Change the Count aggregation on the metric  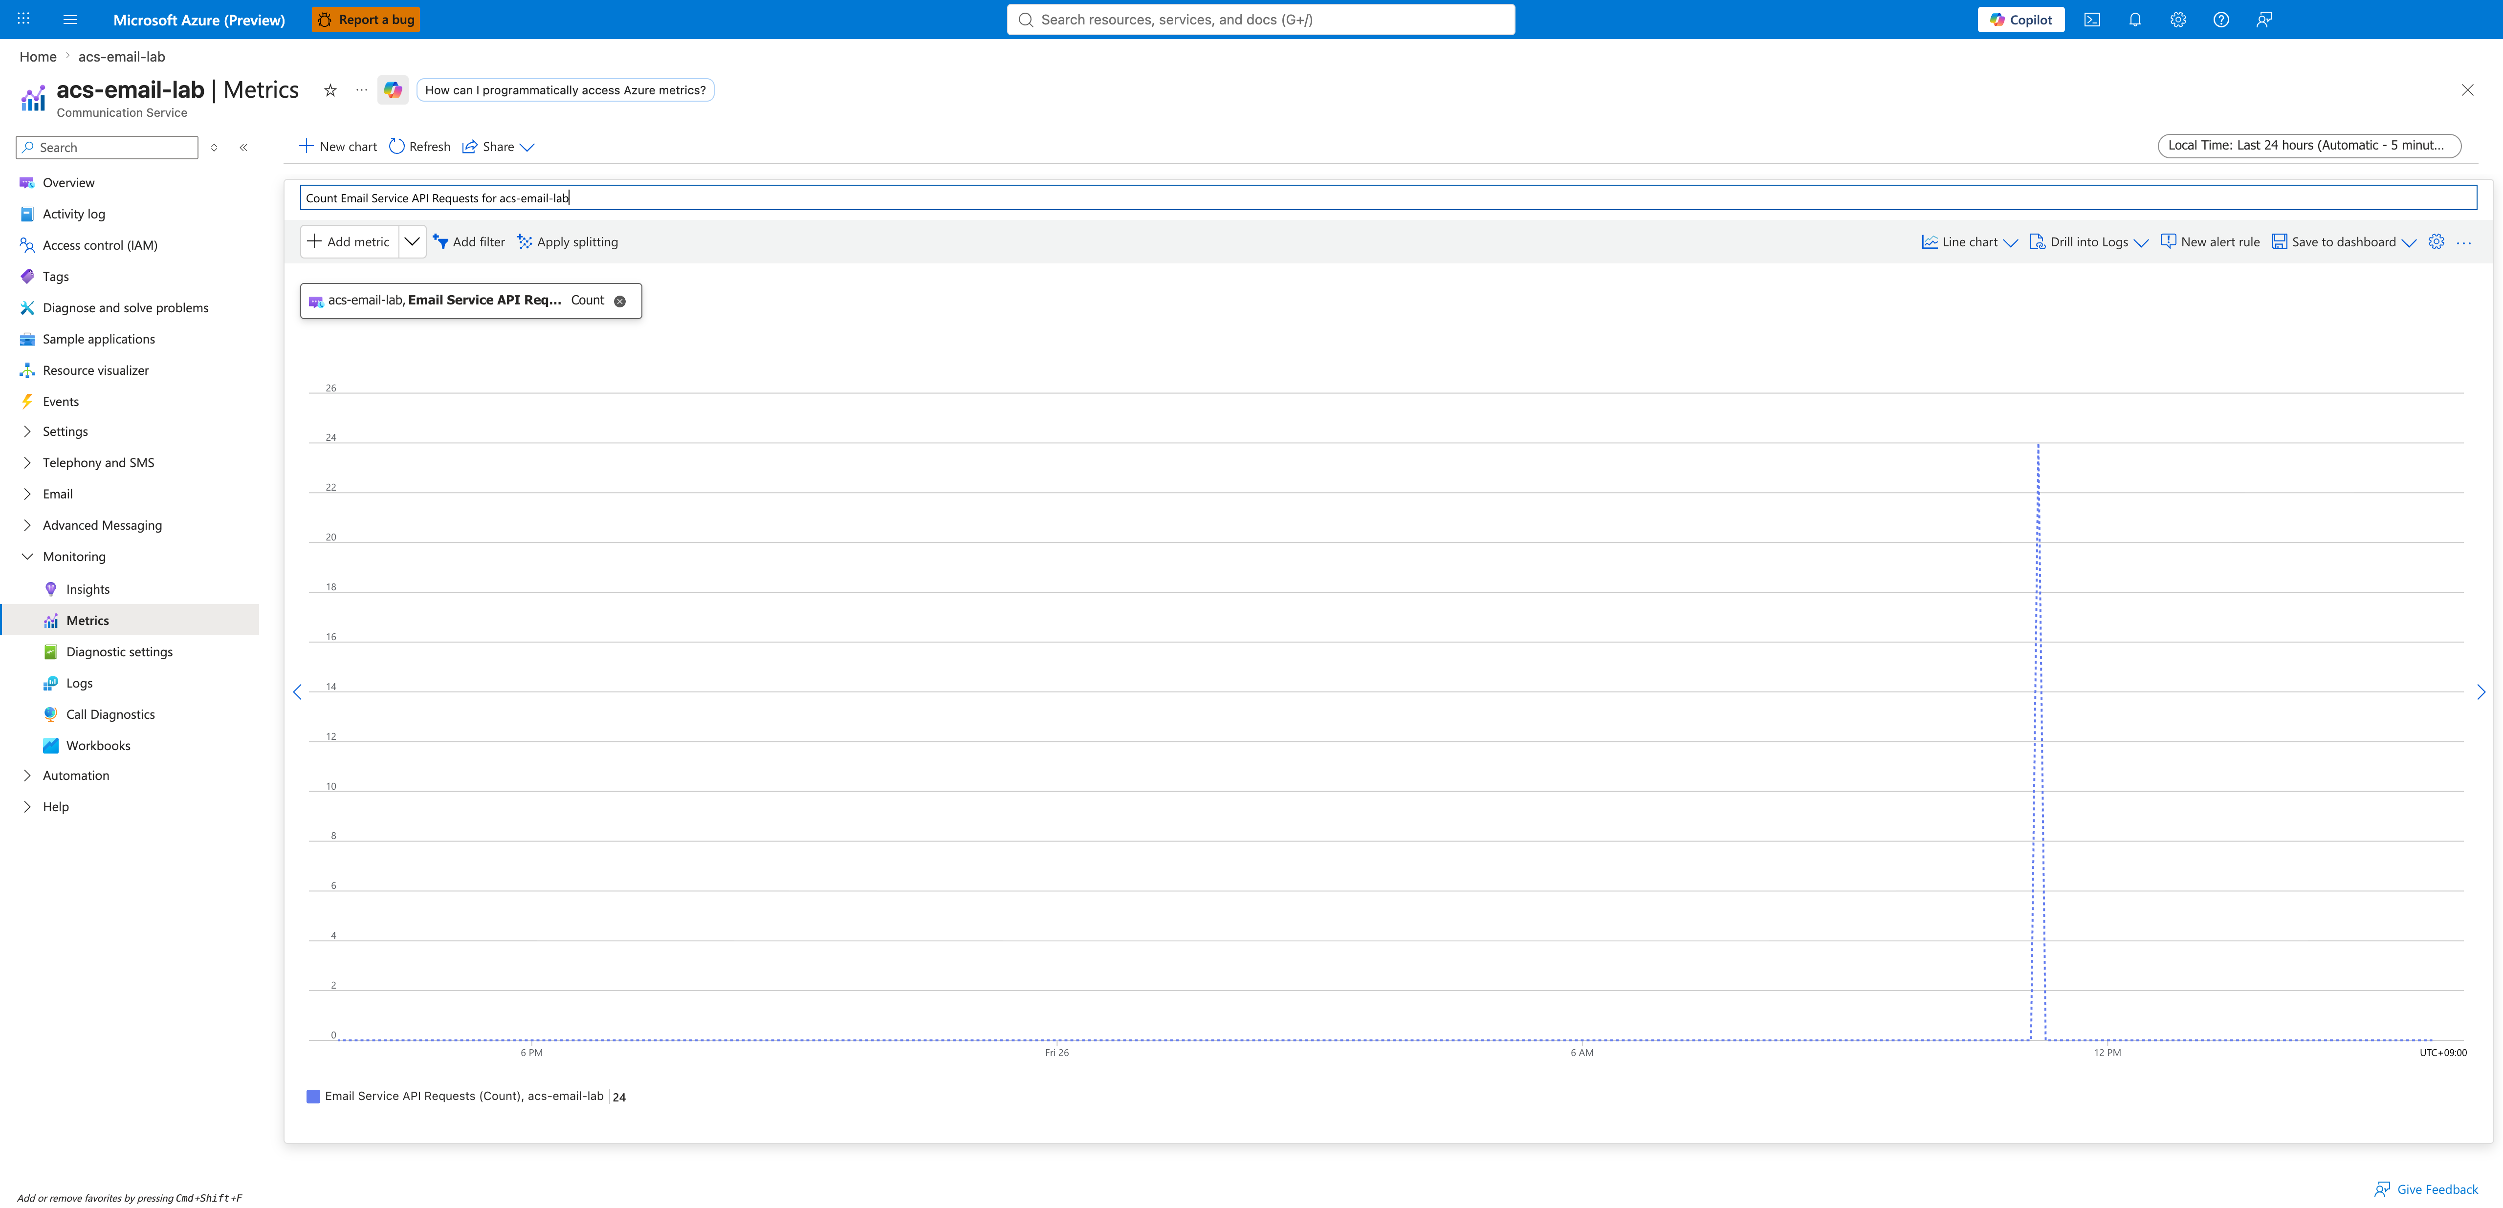tap(587, 300)
